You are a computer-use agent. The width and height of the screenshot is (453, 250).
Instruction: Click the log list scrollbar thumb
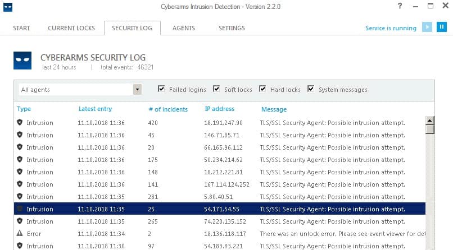(x=430, y=129)
